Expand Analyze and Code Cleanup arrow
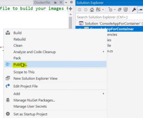The image size is (143, 118). pos(103,52)
